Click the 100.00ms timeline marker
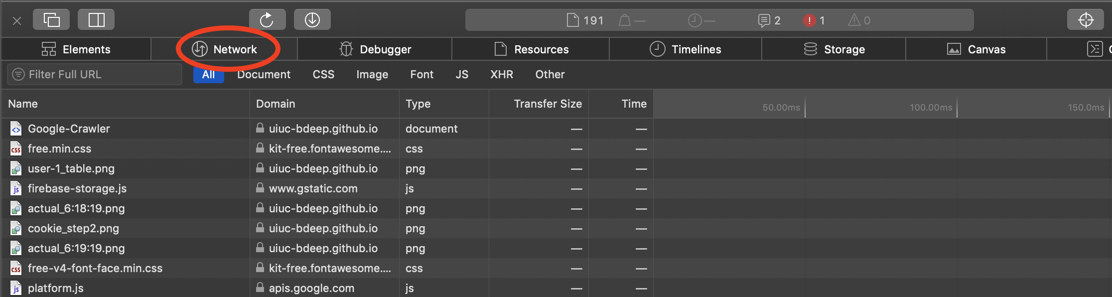1112x297 pixels. (931, 107)
